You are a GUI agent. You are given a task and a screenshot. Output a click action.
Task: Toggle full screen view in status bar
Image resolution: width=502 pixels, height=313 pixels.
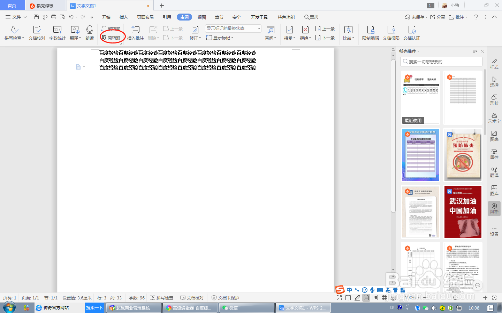tap(339, 298)
